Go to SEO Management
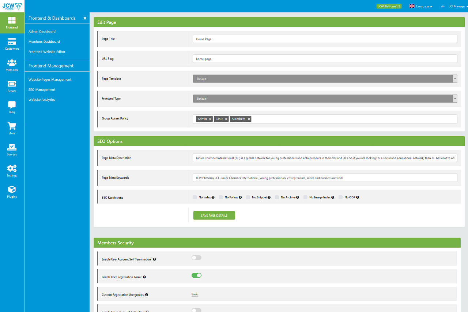The width and height of the screenshot is (468, 312). 42,90
